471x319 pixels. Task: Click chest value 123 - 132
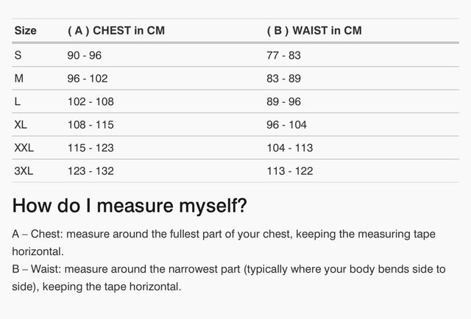91,171
